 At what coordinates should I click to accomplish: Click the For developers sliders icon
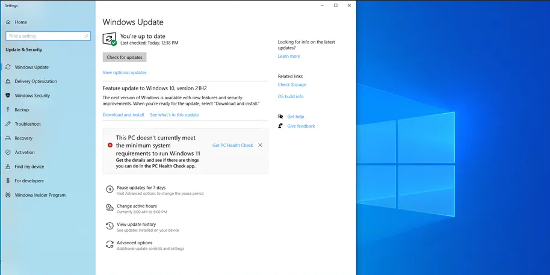[8, 181]
